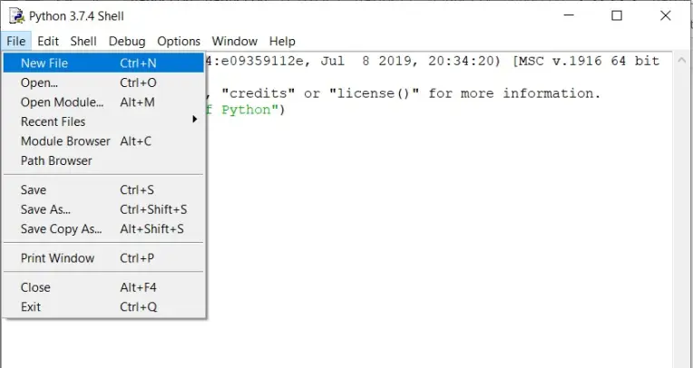Select Print Window entry
Image resolution: width=693 pixels, height=368 pixels.
103,258
